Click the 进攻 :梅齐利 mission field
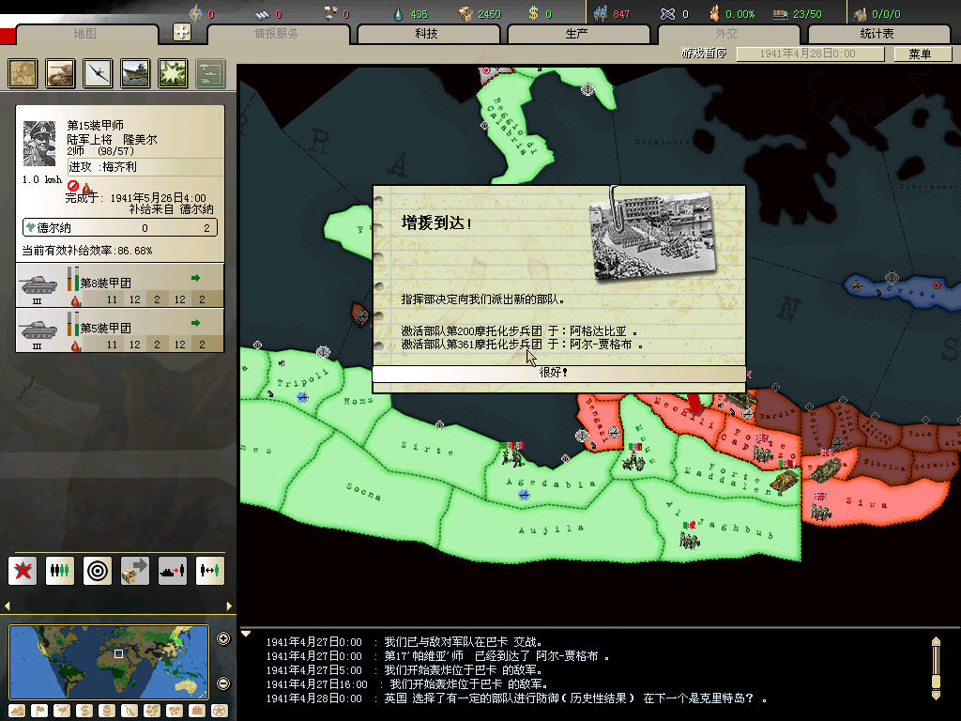 coord(145,167)
